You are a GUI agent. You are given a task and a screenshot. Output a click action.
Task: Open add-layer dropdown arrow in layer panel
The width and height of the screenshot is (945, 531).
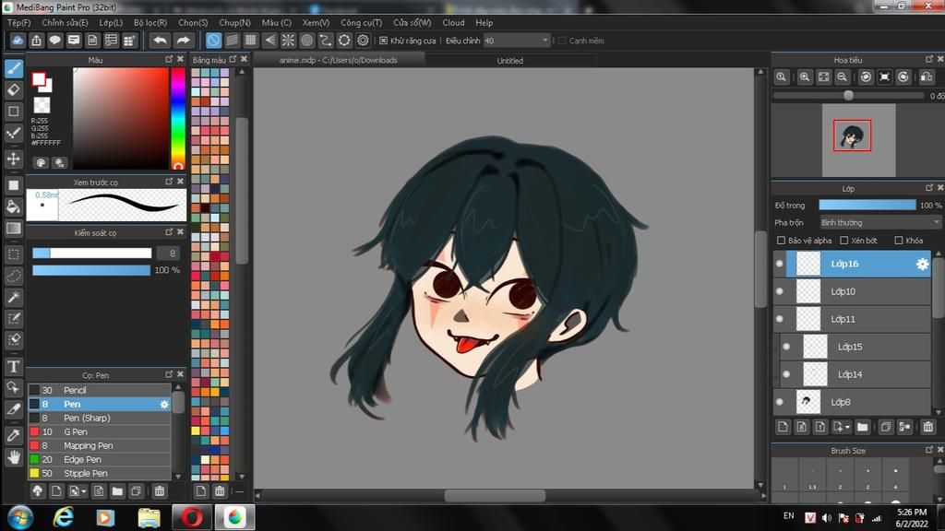[x=847, y=427]
